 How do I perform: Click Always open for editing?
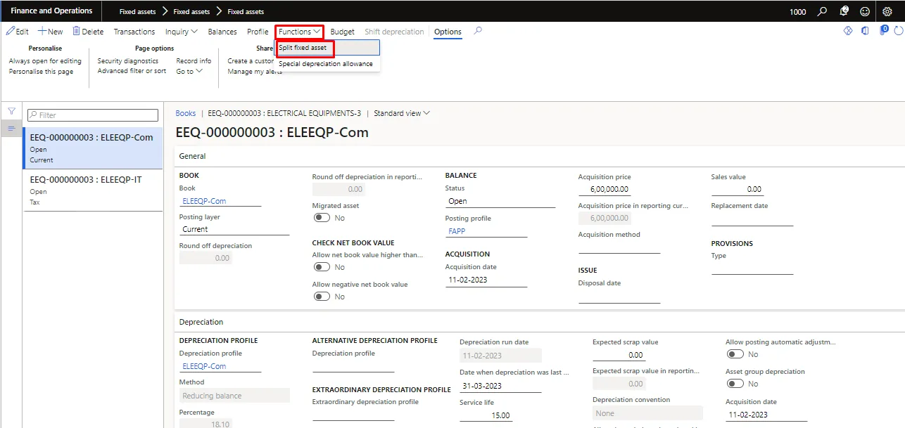click(45, 61)
